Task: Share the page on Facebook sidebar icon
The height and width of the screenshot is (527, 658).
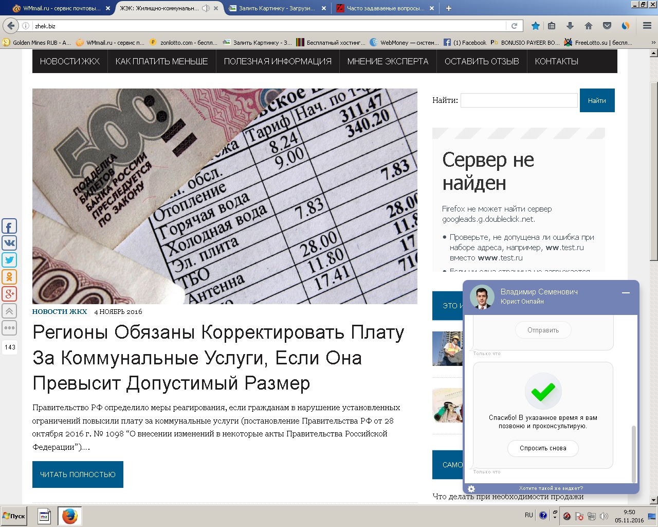Action: [9, 226]
